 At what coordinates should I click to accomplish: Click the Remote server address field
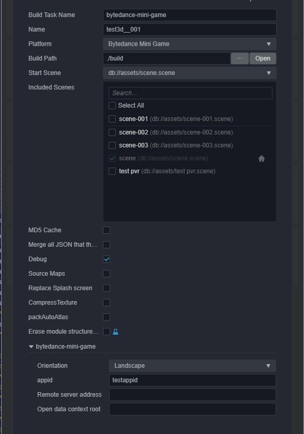[x=192, y=395]
